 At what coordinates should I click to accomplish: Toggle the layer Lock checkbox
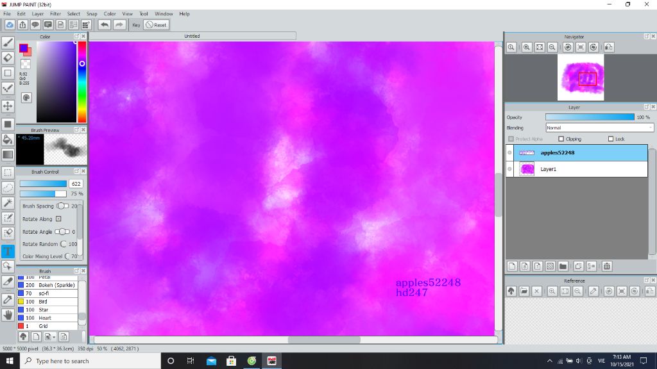tap(611, 139)
